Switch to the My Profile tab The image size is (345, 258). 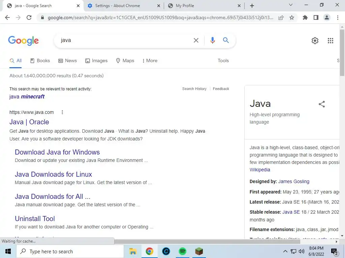185,6
